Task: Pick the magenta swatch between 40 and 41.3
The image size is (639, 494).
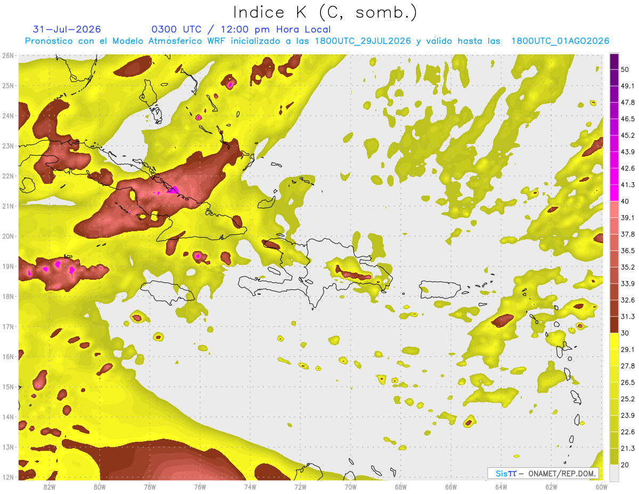Action: tap(614, 193)
